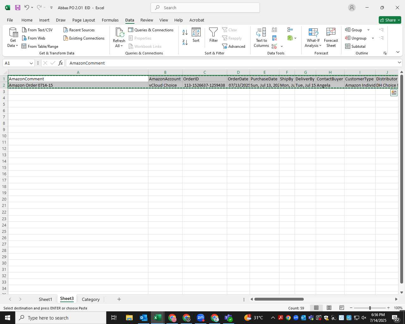Expand the Name Box dropdown
Viewport: 405px width, 324px height.
(x=31, y=63)
